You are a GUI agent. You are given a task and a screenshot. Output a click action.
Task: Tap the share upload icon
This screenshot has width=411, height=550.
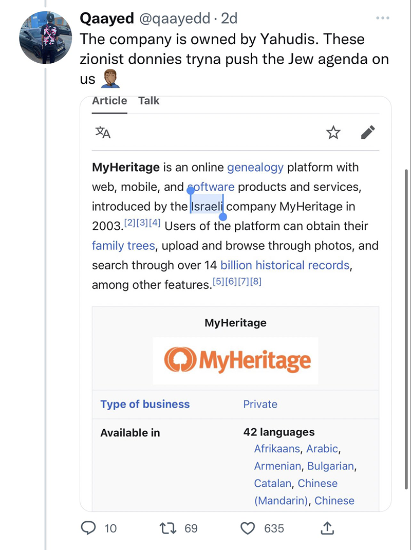point(327,528)
